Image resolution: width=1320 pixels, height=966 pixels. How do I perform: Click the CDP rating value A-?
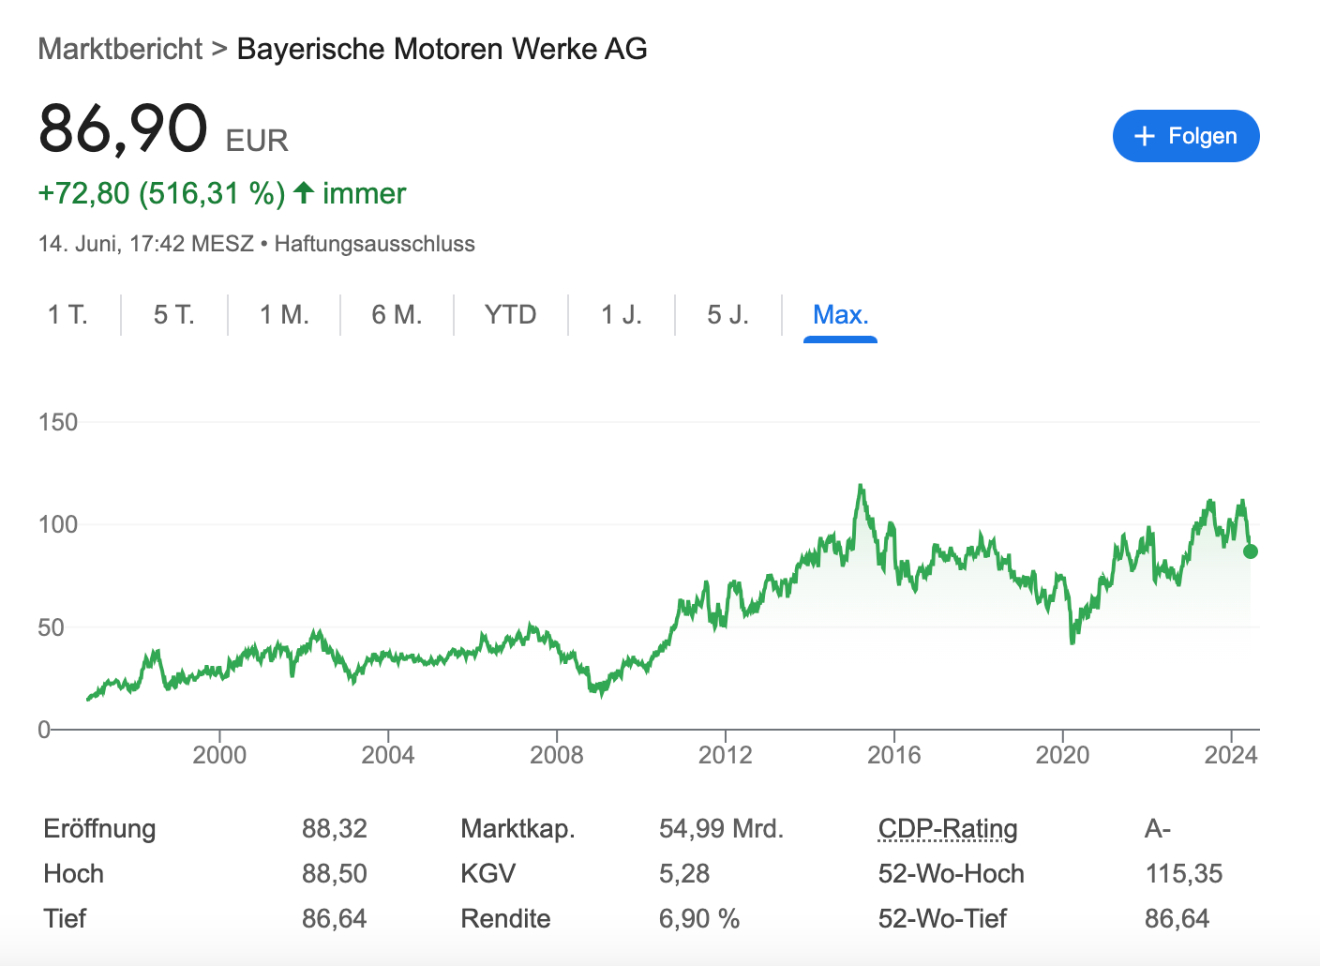click(x=1158, y=829)
